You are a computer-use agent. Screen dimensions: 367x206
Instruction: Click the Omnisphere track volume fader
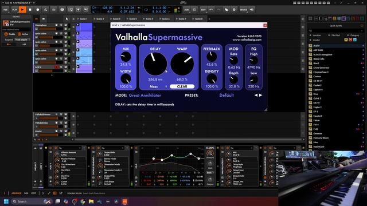click(51, 29)
